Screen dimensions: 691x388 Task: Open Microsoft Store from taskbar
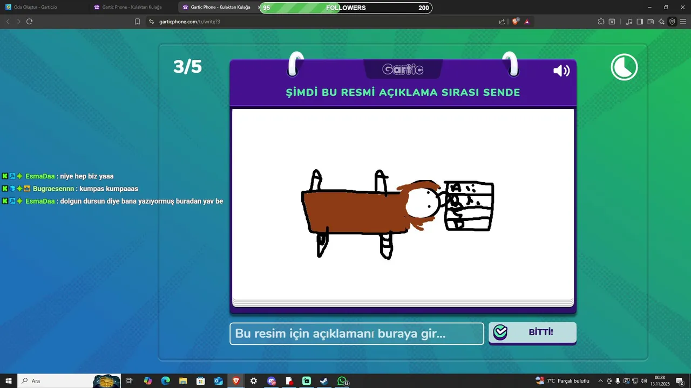pos(200,381)
